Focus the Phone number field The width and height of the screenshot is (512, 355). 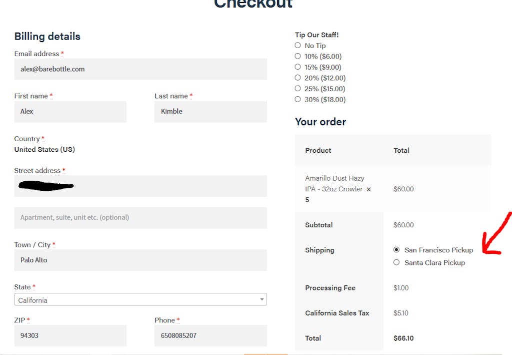(210, 335)
